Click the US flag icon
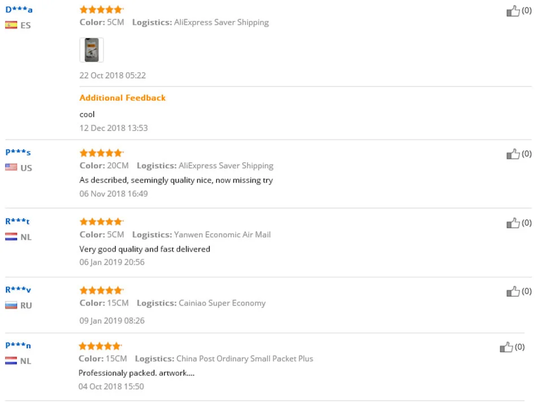 pyautogui.click(x=11, y=167)
